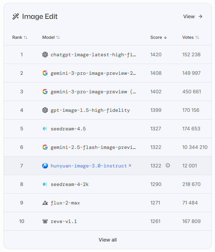
Task: Select the seedream-4-2k row
Action: click(x=108, y=184)
